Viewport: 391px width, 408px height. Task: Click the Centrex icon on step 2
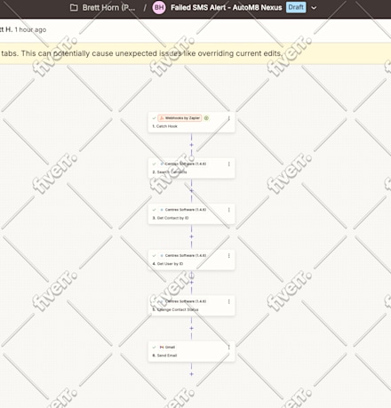(x=162, y=164)
